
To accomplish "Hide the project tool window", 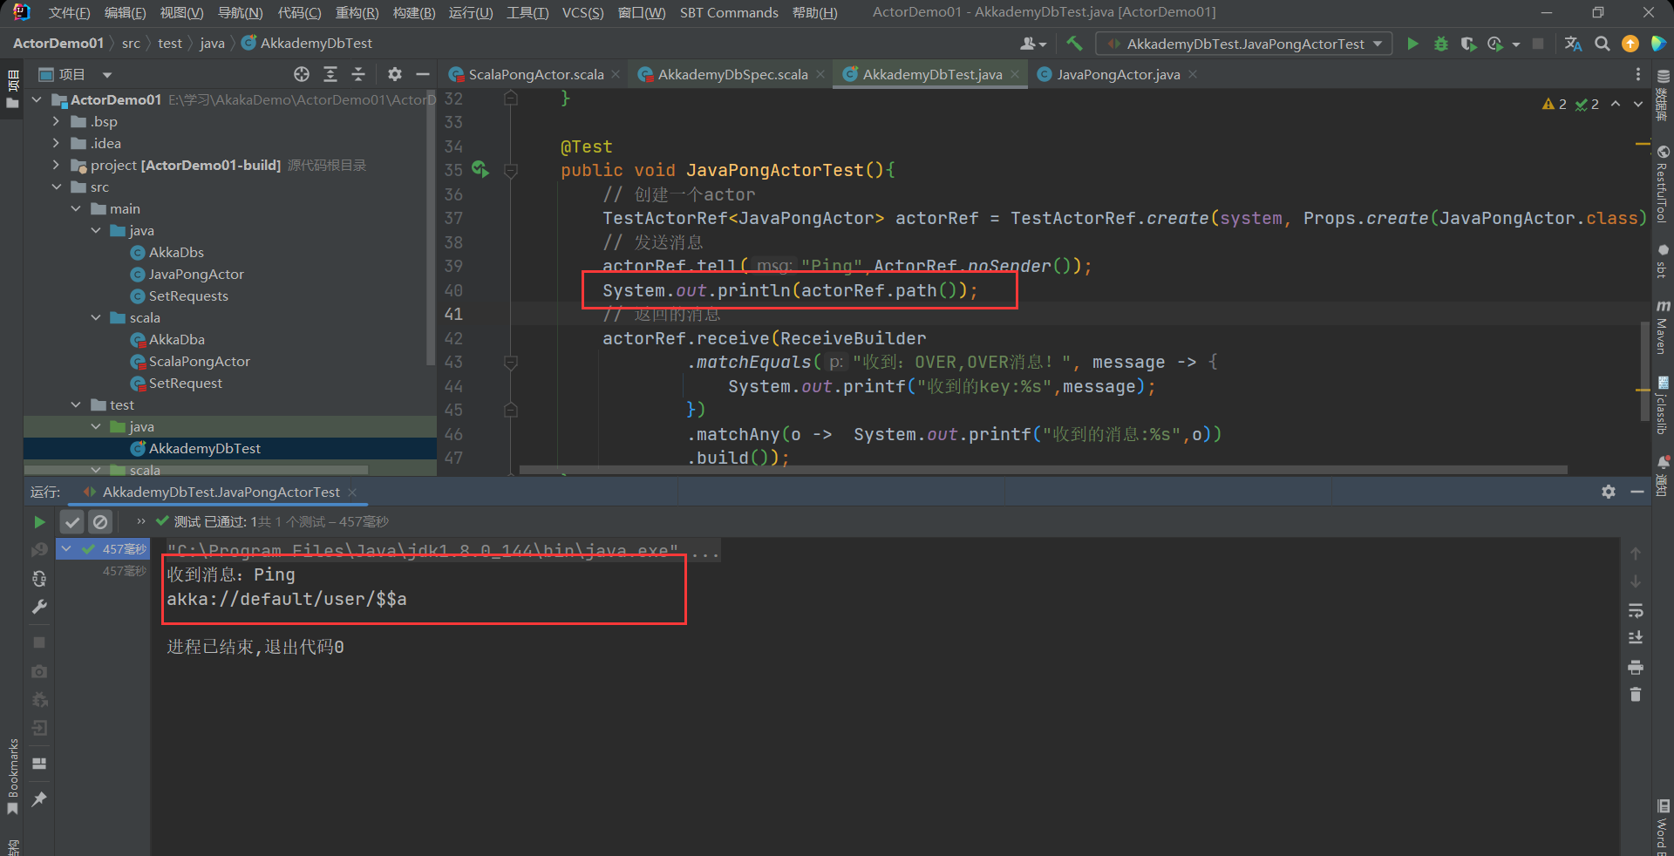I will (423, 74).
